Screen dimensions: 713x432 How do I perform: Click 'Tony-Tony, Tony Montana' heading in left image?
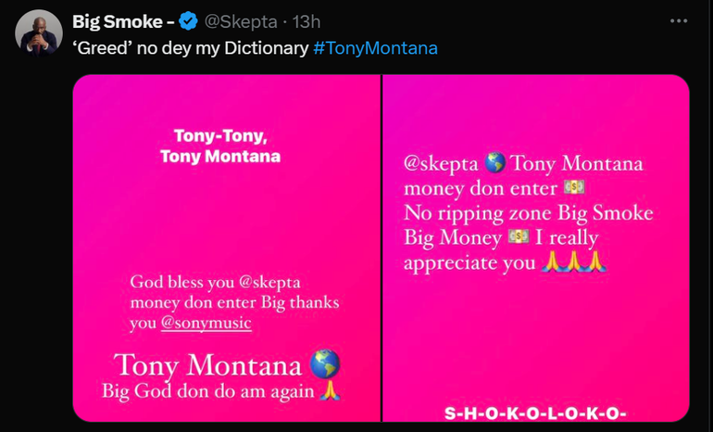point(220,146)
